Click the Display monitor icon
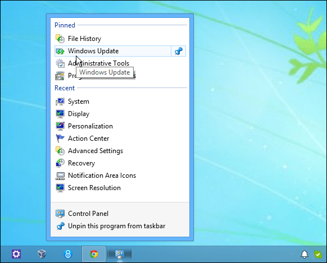 coord(60,114)
